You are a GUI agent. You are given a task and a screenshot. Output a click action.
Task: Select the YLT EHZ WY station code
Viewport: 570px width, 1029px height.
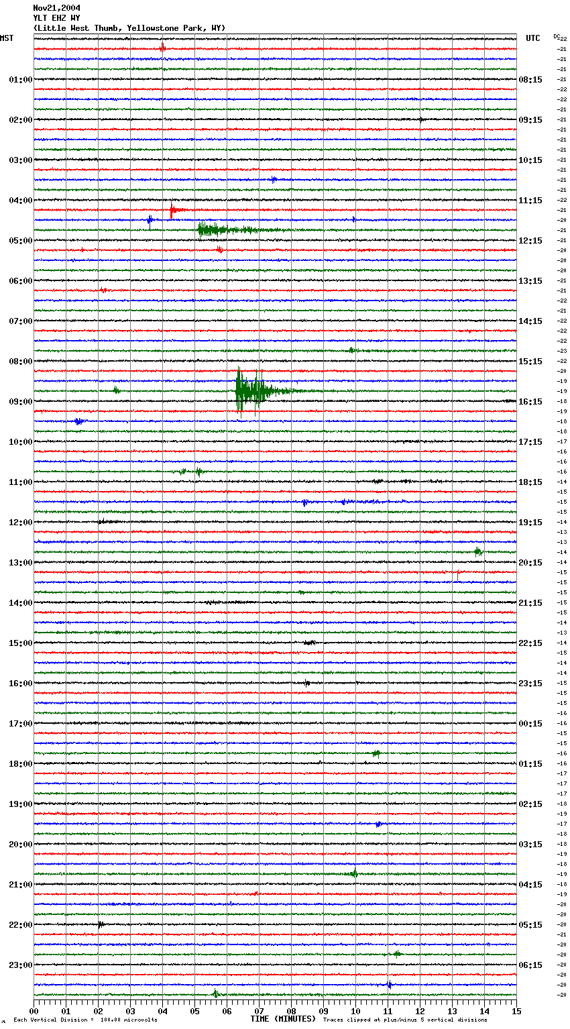pyautogui.click(x=56, y=18)
